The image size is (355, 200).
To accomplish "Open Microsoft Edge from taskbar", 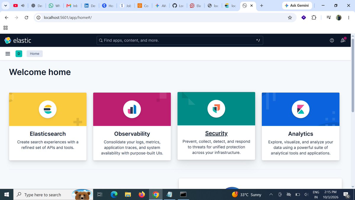I will (114, 195).
